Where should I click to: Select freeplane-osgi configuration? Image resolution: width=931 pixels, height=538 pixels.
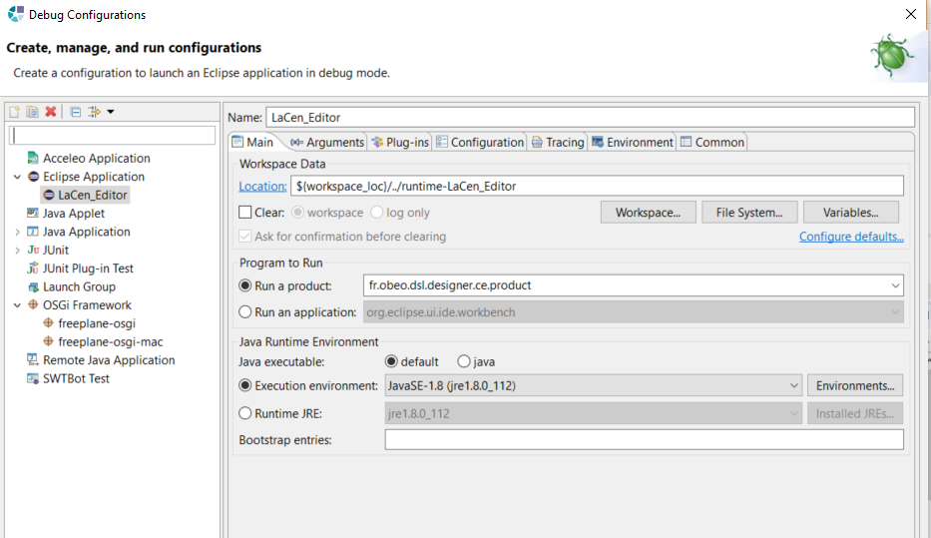point(97,323)
